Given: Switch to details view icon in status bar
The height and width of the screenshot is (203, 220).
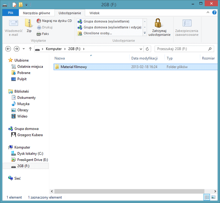Looking at the screenshot, I should 207,197.
